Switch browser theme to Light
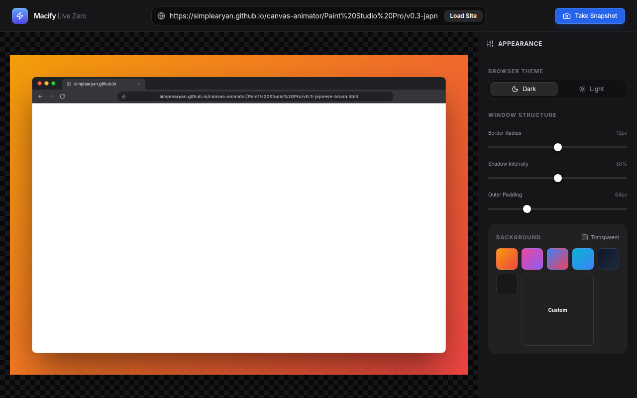The width and height of the screenshot is (637, 398). coord(591,89)
